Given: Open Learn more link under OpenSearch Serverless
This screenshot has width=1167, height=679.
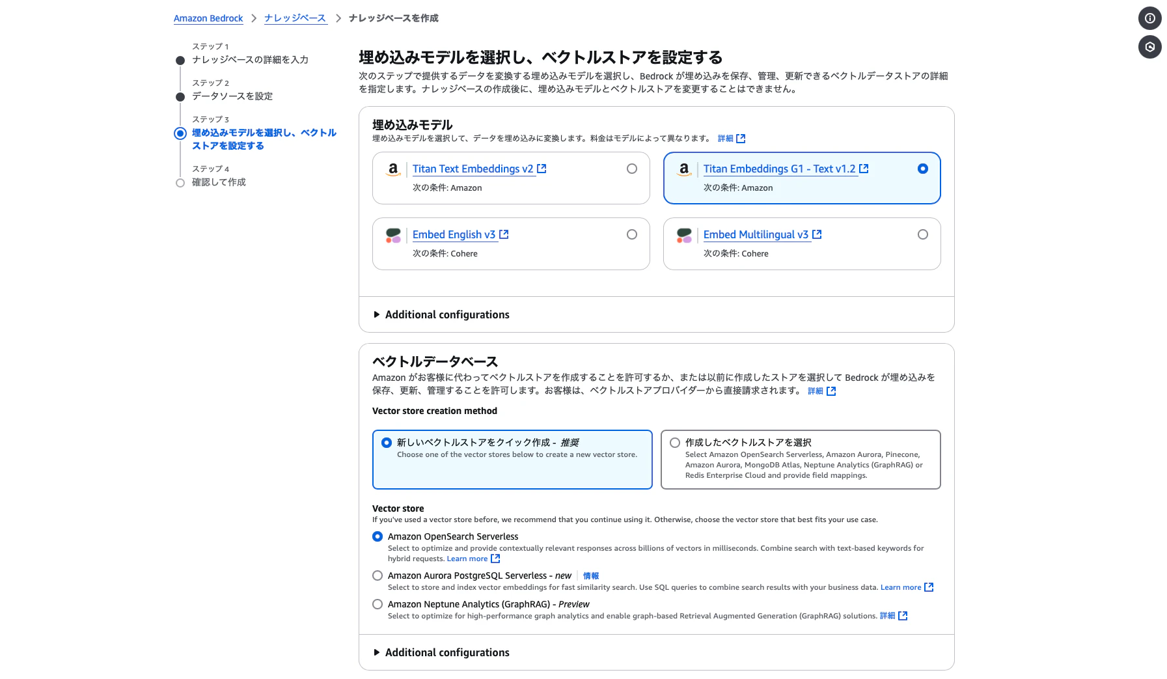Looking at the screenshot, I should pos(467,559).
